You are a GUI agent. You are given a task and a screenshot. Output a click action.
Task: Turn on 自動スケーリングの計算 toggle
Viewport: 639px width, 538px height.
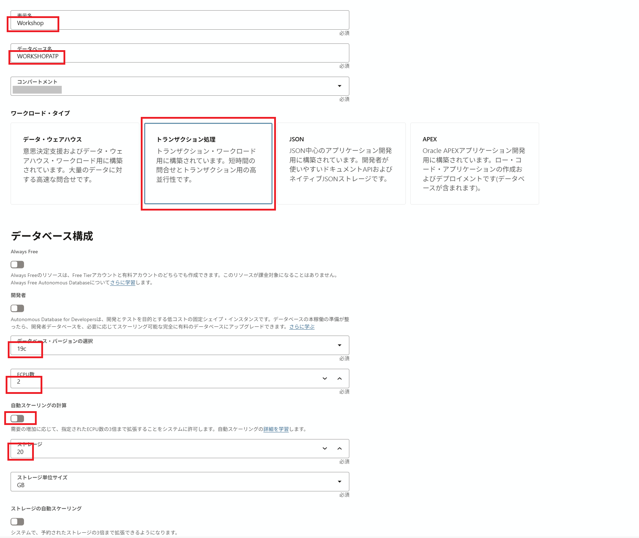17,419
